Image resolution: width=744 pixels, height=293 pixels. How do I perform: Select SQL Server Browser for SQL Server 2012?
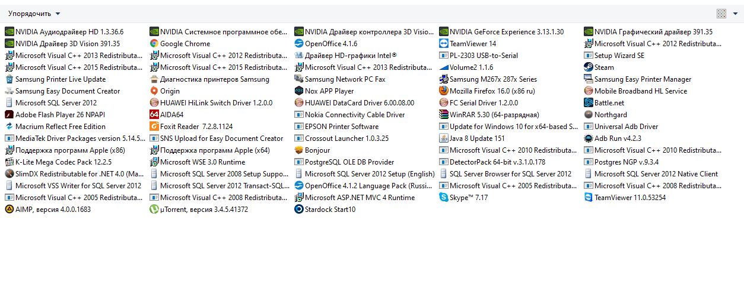coord(505,174)
